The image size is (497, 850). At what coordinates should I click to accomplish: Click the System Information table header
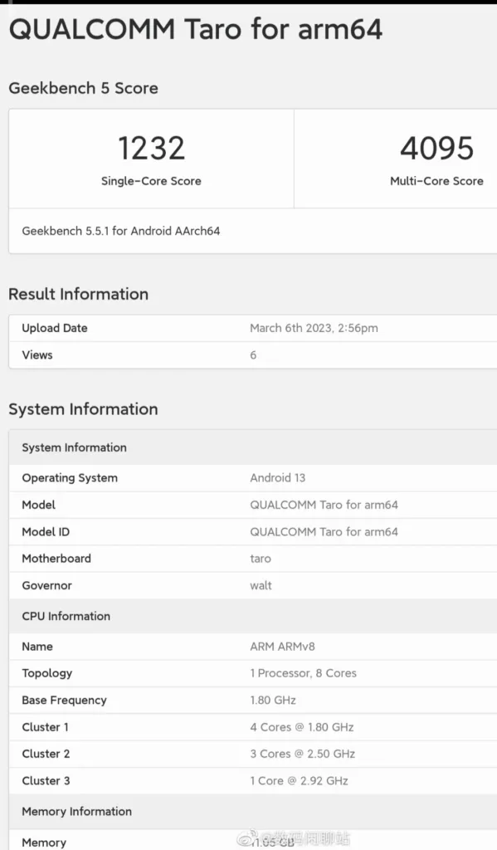coord(252,447)
